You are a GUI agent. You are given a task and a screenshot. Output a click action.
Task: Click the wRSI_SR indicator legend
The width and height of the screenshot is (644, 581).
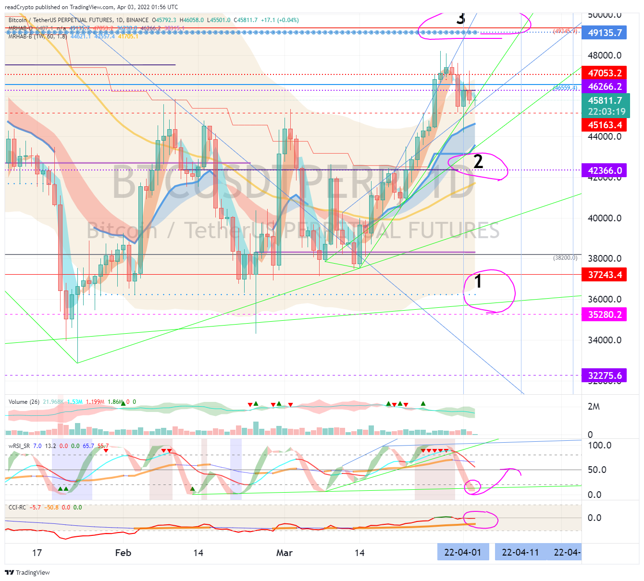pos(19,446)
